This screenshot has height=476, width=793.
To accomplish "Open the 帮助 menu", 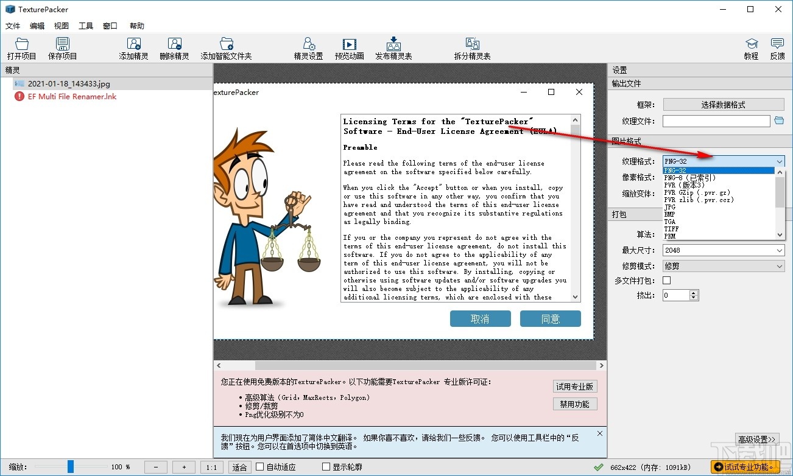I will coord(137,26).
